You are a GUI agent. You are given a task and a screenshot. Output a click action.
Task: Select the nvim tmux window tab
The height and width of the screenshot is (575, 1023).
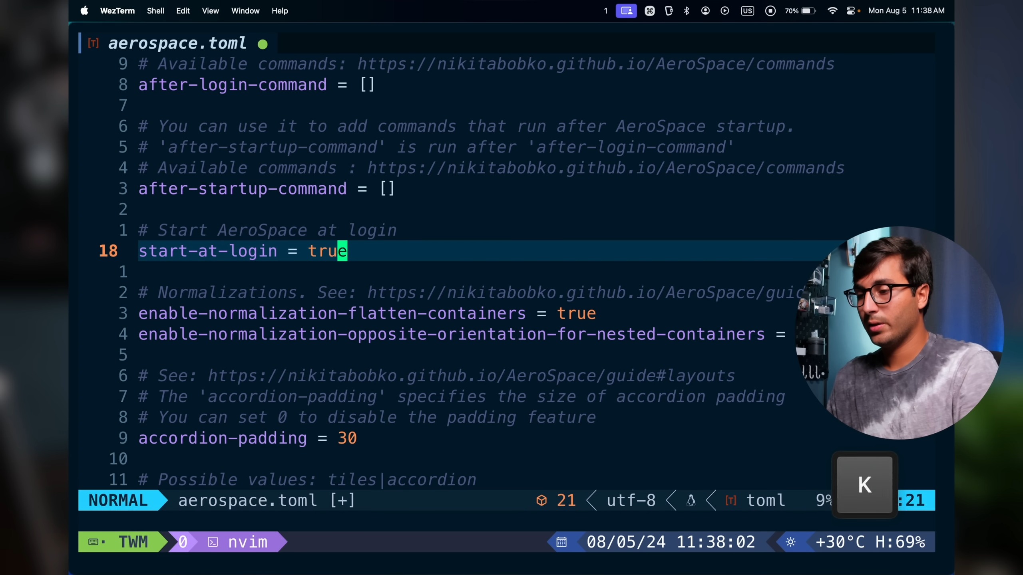pyautogui.click(x=247, y=542)
